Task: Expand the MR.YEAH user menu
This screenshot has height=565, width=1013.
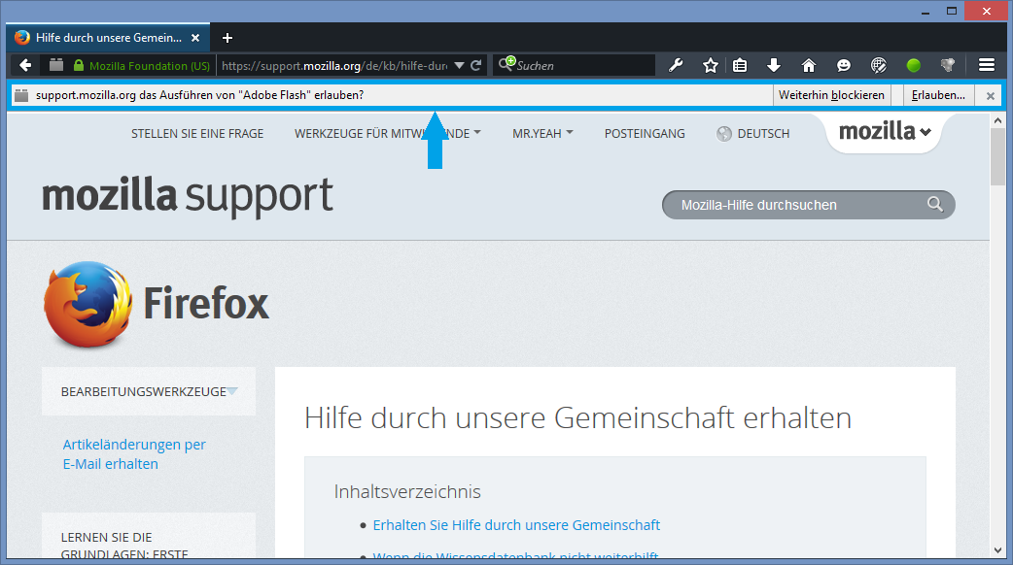Action: click(x=542, y=134)
